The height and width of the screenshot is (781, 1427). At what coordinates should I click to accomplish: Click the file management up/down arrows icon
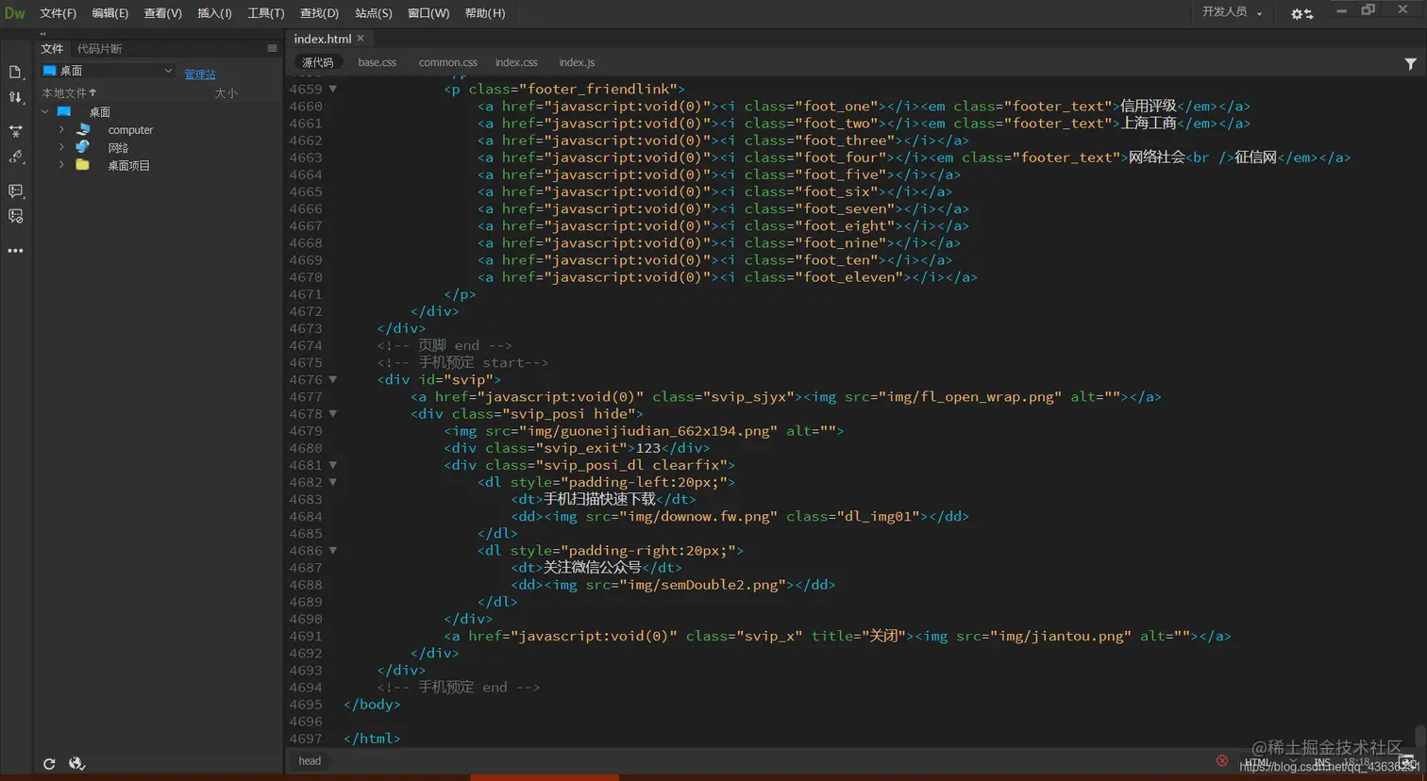pos(15,97)
